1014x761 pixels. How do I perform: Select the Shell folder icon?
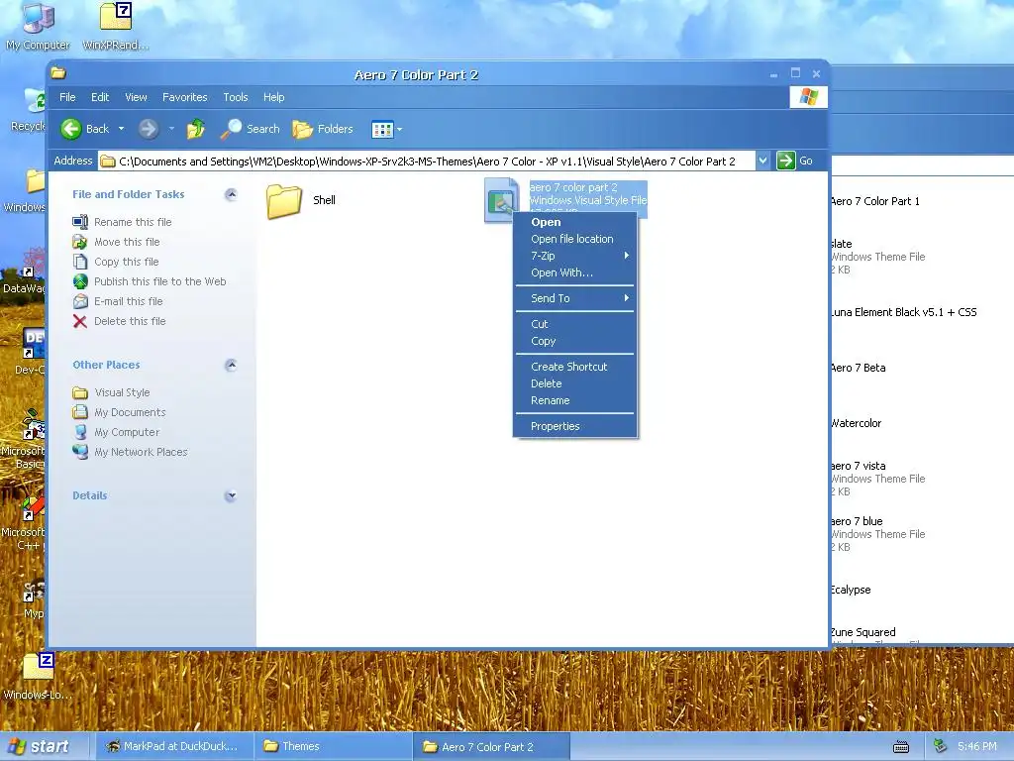click(x=284, y=201)
